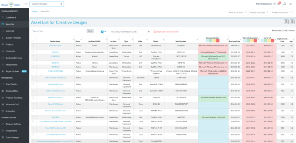Click the Assessments edit icon in sidebar
296x143 pixels.
pyautogui.click(x=3, y=65)
